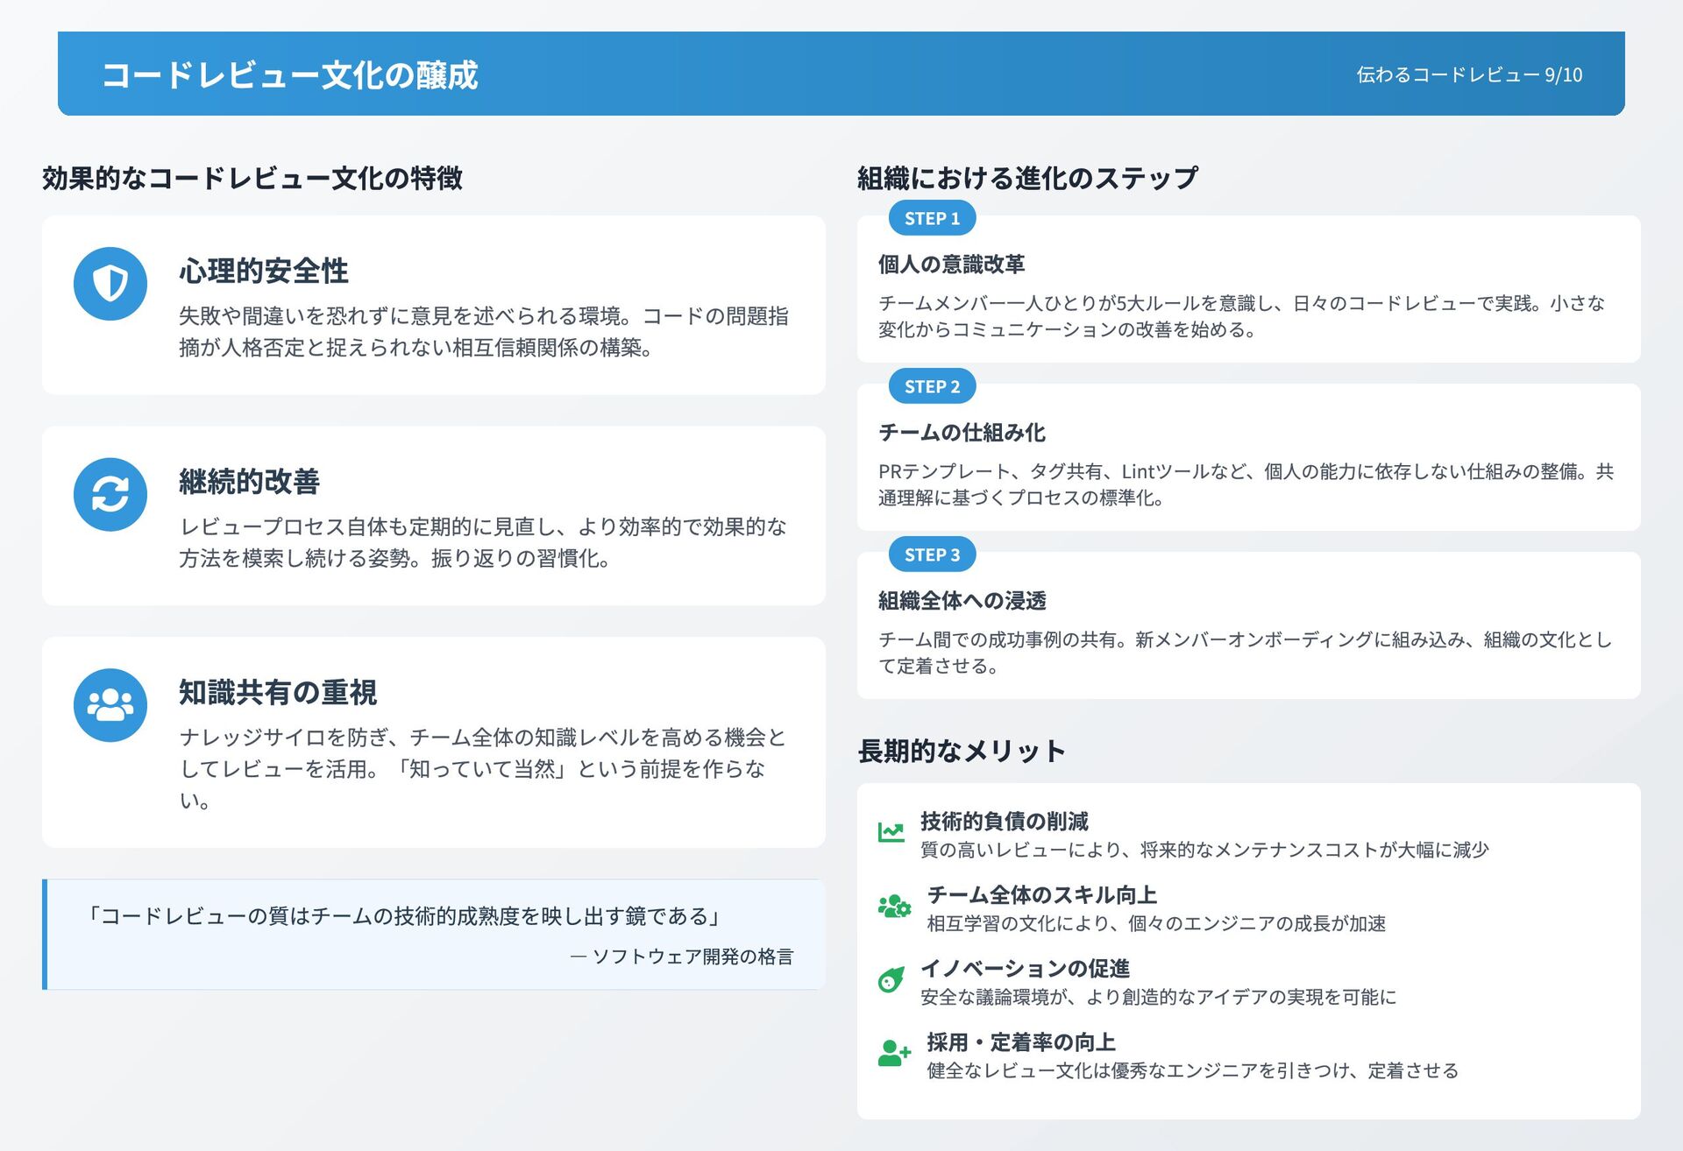Click the green chart line icon
This screenshot has width=1683, height=1151.
click(x=891, y=832)
